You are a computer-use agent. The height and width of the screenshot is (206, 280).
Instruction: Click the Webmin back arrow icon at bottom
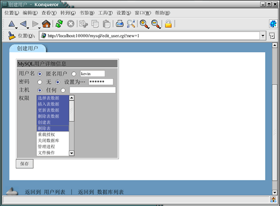(12, 192)
